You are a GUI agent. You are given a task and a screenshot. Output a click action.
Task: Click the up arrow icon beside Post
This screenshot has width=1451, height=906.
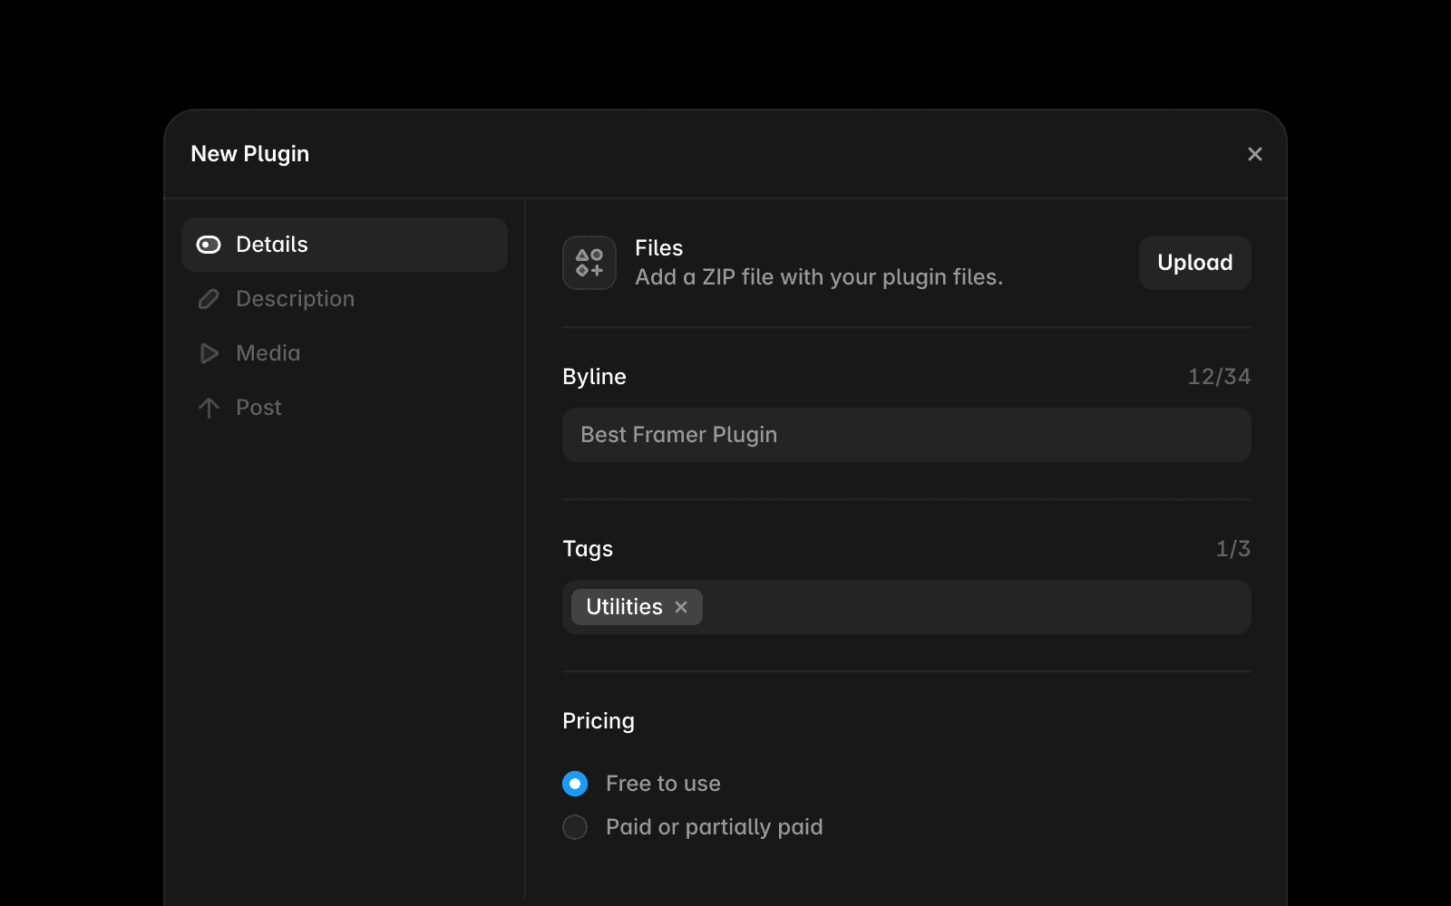pyautogui.click(x=209, y=408)
